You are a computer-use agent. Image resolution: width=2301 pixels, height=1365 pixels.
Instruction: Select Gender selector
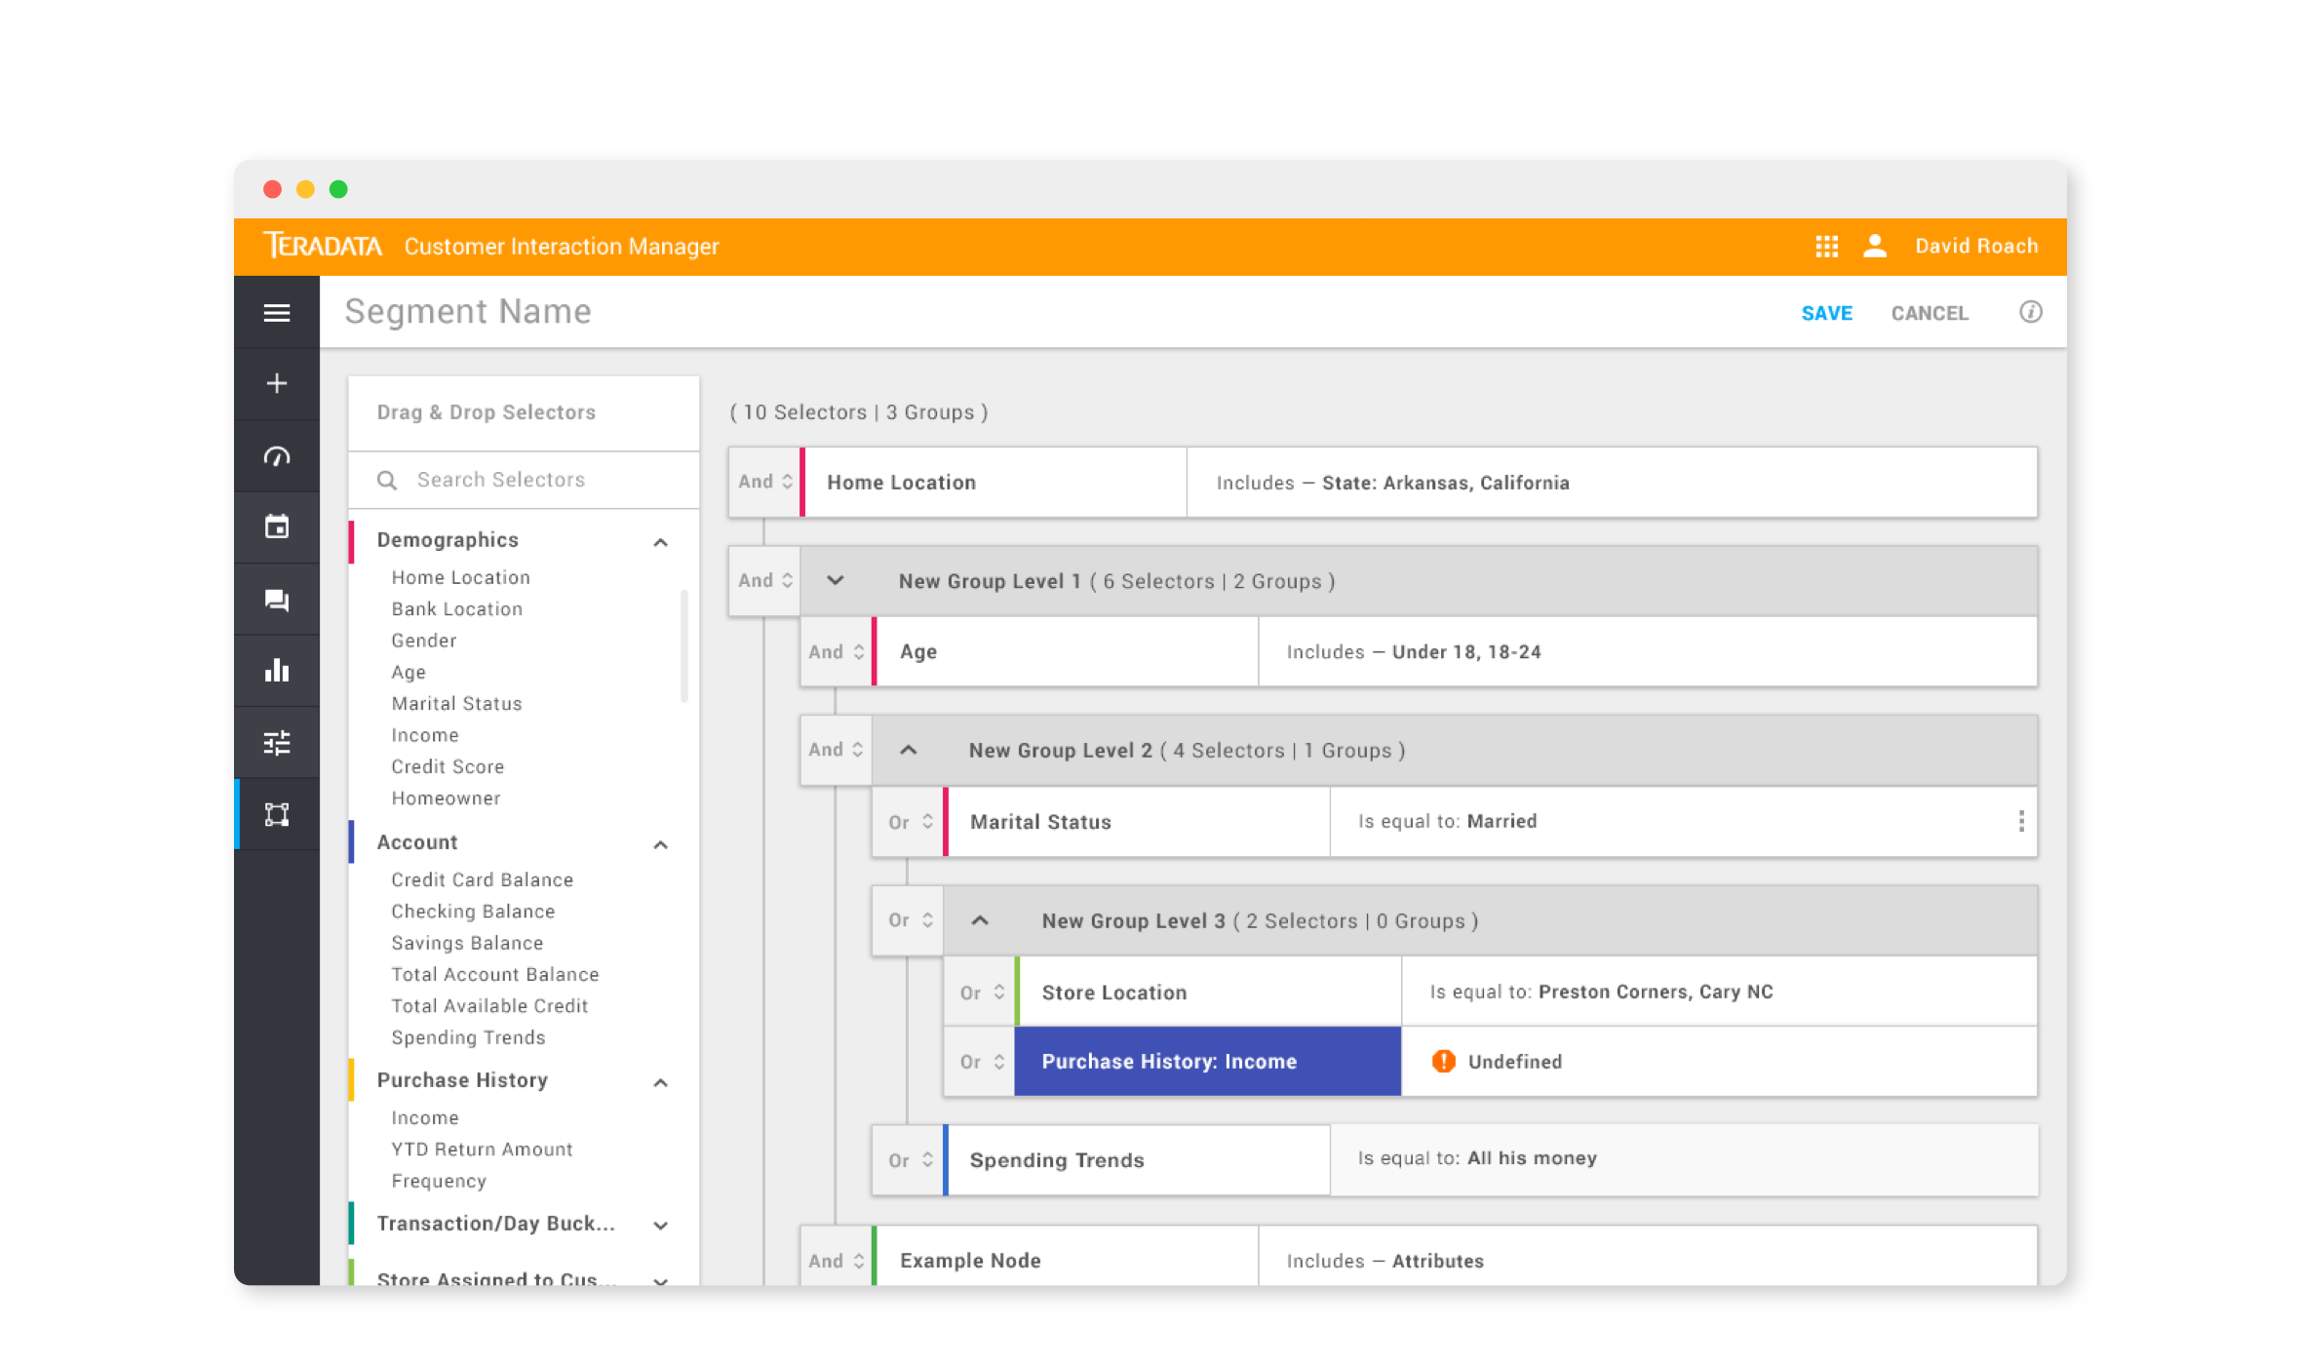[423, 640]
